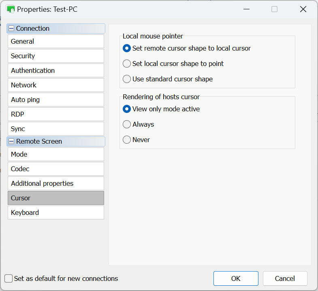Open the Sync settings
This screenshot has height=291, width=318.
[55, 129]
